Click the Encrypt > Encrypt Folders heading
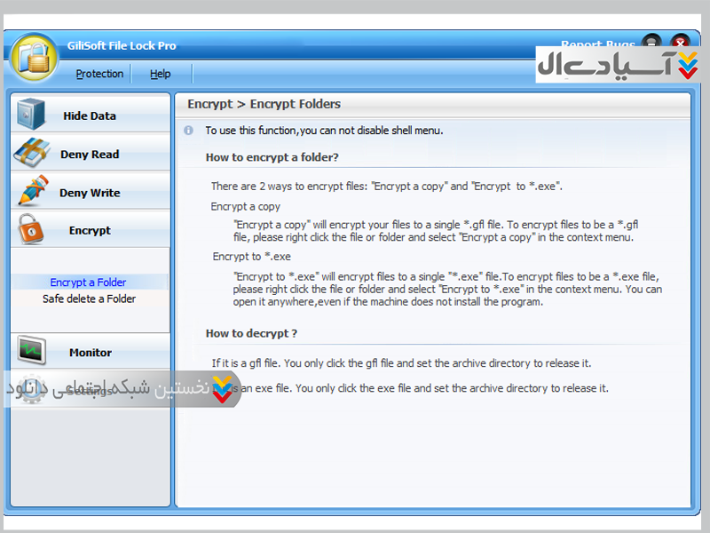The image size is (710, 533). 264,104
